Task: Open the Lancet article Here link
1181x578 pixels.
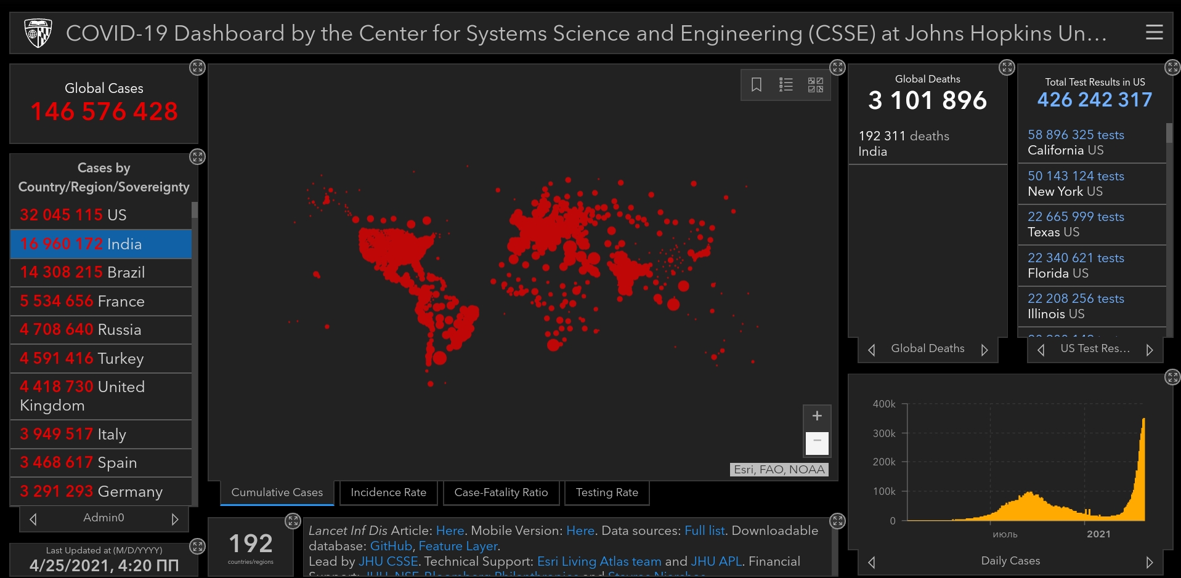Action: [x=450, y=531]
